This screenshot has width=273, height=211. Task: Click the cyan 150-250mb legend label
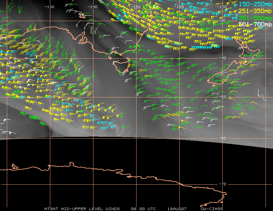[x=255, y=4]
